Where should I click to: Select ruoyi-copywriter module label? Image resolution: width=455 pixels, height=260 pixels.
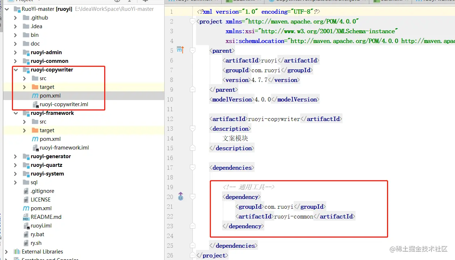click(52, 70)
